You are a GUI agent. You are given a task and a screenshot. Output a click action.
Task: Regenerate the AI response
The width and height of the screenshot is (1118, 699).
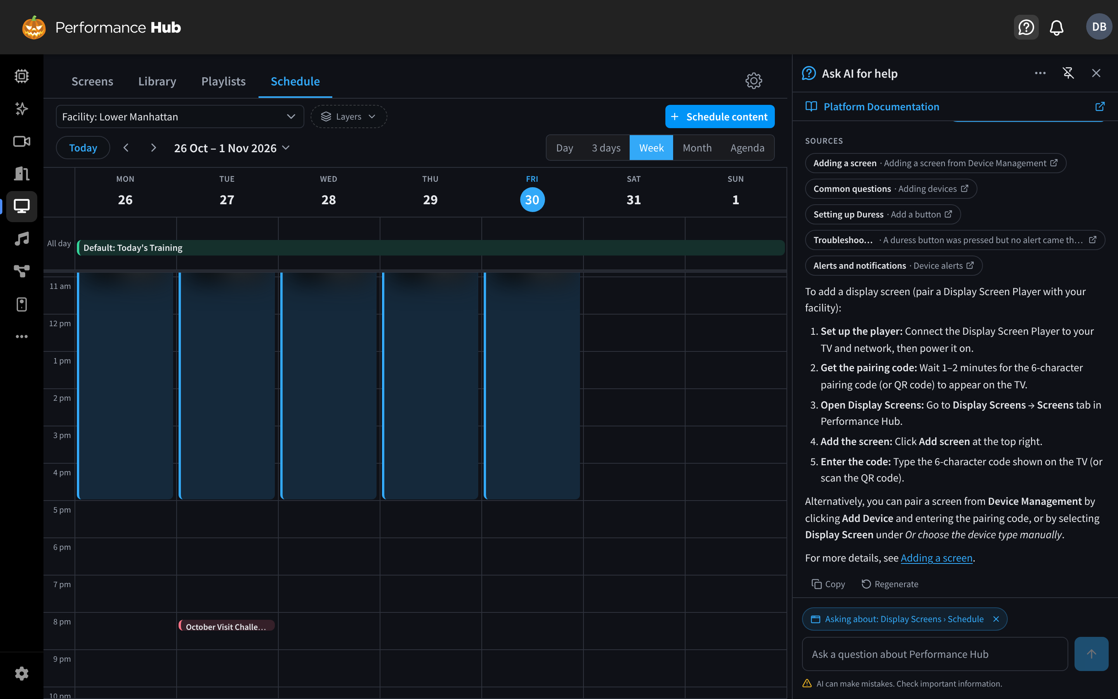pos(890,584)
